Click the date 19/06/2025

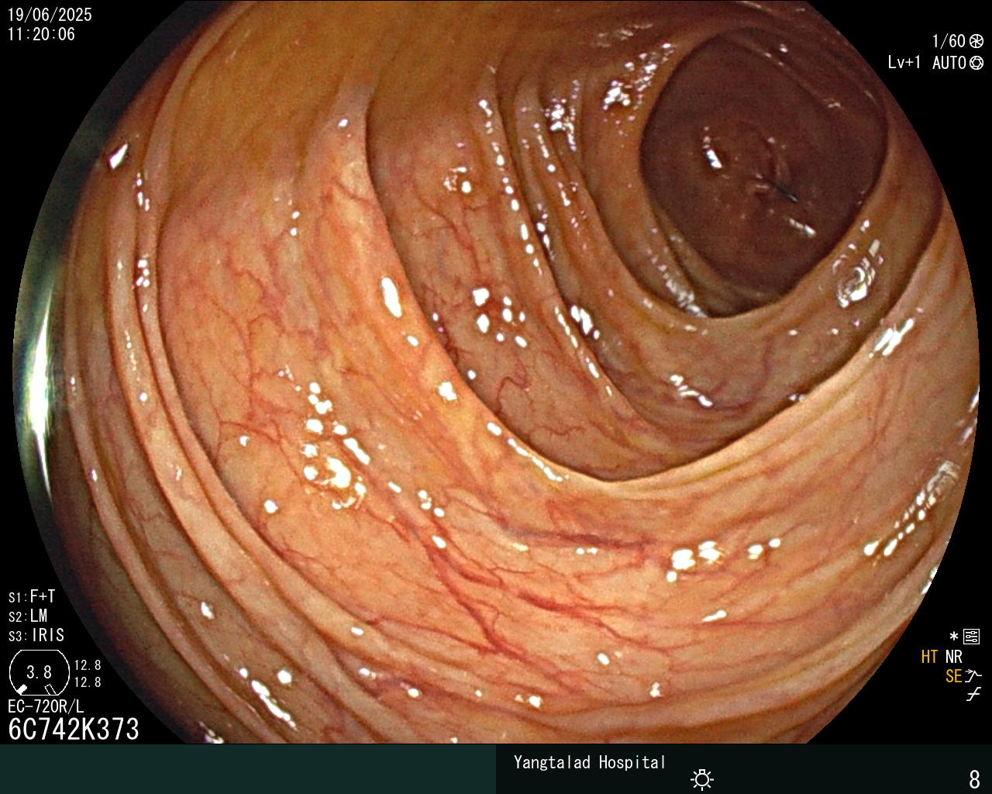(x=50, y=15)
